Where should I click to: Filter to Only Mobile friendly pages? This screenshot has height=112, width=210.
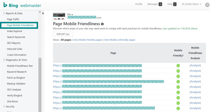87,40
